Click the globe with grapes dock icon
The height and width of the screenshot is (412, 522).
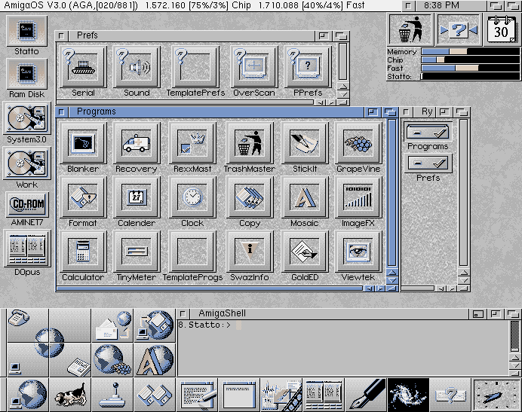point(112,361)
